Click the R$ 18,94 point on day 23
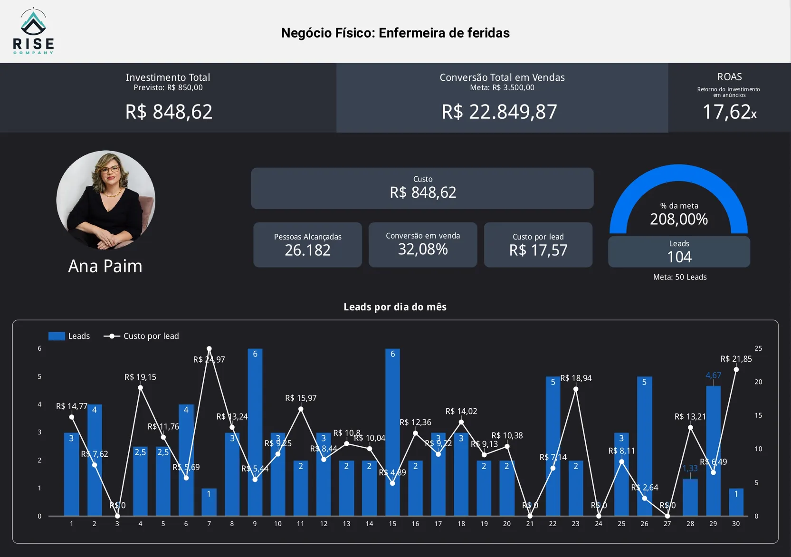 coord(575,388)
